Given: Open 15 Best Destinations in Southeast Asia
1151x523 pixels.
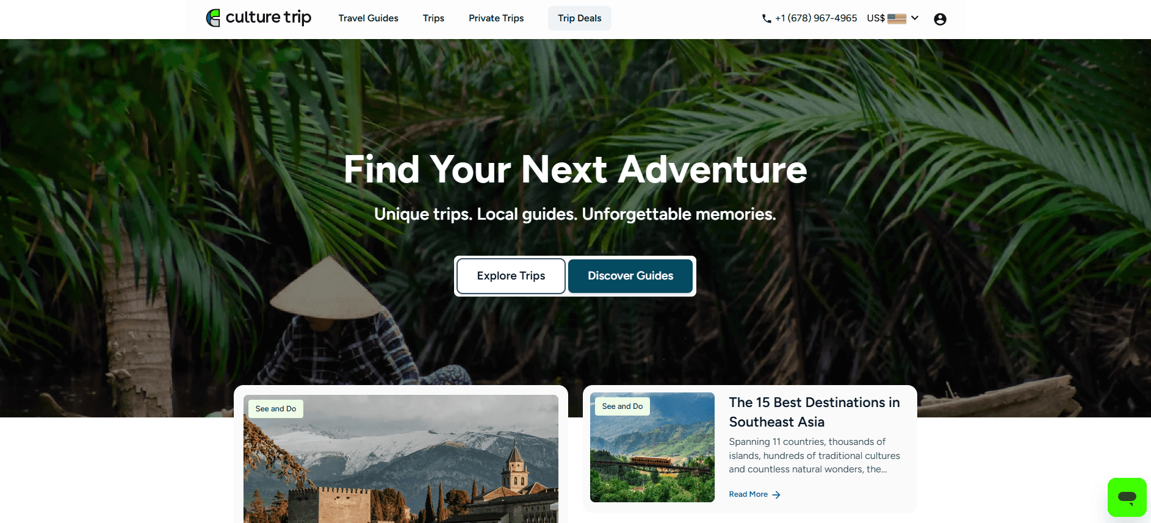Looking at the screenshot, I should (x=814, y=412).
